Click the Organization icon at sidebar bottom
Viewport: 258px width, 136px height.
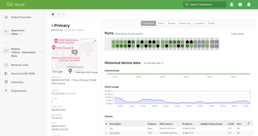pos(6,91)
